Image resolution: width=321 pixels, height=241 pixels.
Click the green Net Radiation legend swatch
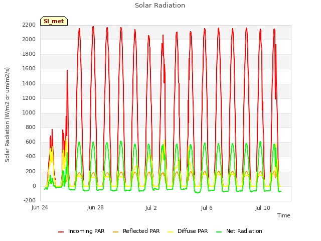pos(219,232)
